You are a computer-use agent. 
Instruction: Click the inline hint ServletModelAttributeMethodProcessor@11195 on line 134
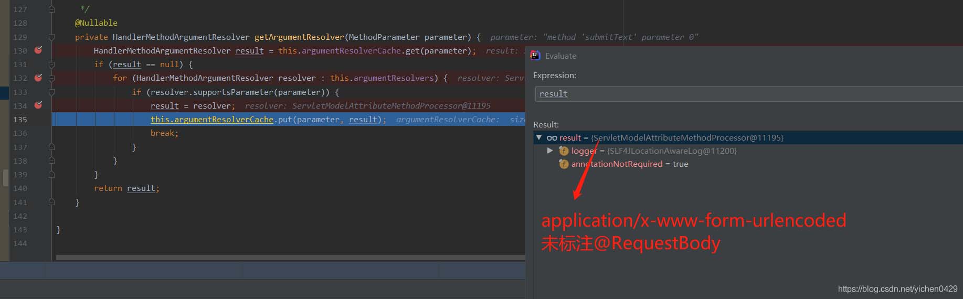391,105
